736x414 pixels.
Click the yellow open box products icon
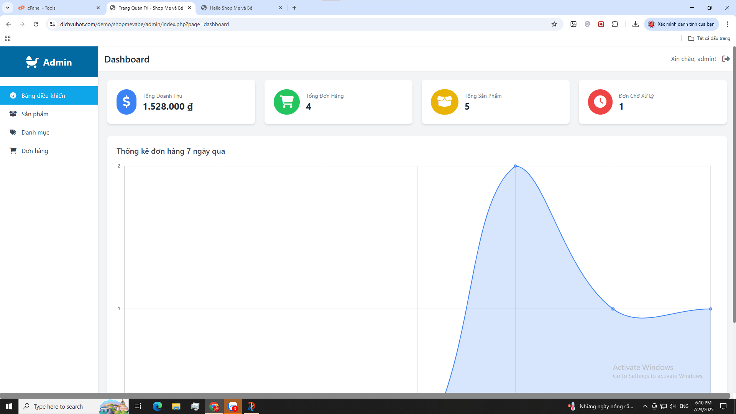[444, 102]
